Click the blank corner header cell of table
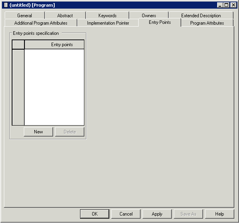 18,45
